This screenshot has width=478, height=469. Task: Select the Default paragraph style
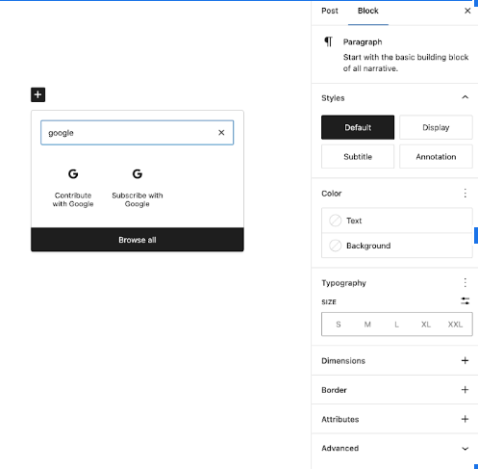(358, 127)
